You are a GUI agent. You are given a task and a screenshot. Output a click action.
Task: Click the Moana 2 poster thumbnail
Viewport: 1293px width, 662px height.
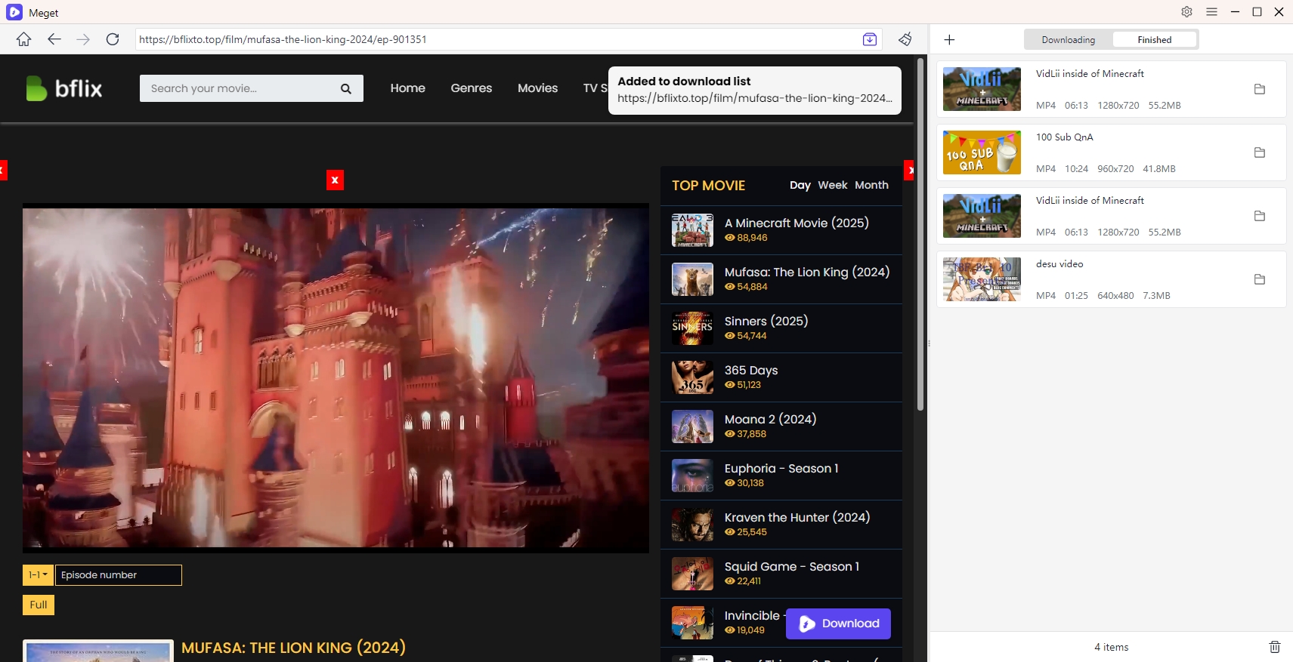click(x=692, y=426)
